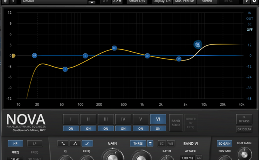Open the Stereo channel mode dropdown
This screenshot has height=160, width=259.
(x=207, y=2)
